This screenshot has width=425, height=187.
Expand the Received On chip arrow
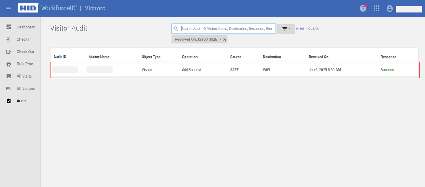[220, 40]
